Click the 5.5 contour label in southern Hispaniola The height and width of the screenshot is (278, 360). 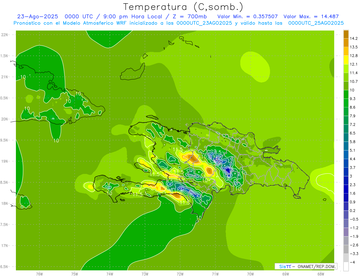(196, 197)
